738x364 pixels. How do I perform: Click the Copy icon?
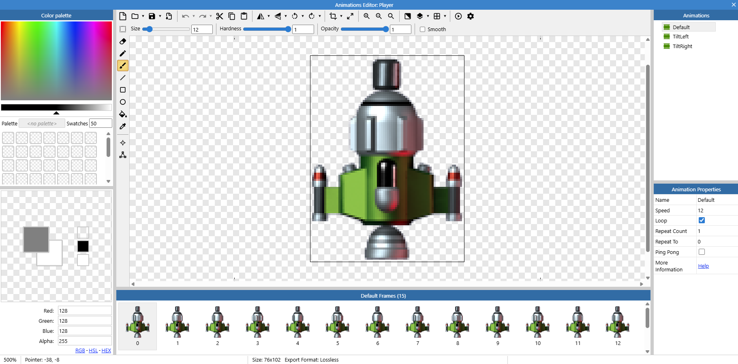coord(232,16)
